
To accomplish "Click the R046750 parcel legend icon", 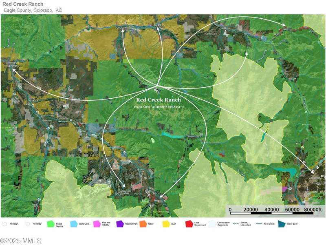I will coord(28,224).
